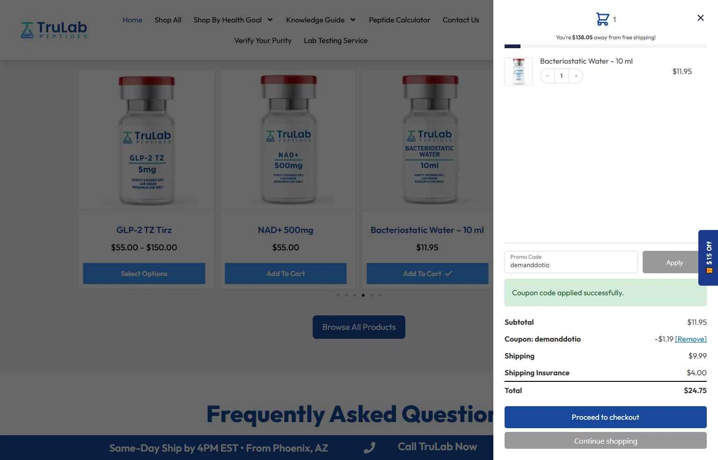Click the Total amount $24.75
The height and width of the screenshot is (460, 718).
click(695, 391)
